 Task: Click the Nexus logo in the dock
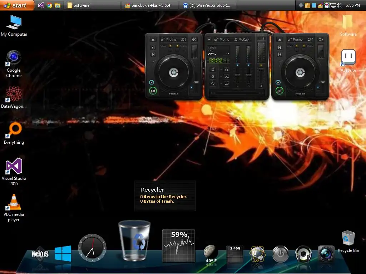pos(40,254)
